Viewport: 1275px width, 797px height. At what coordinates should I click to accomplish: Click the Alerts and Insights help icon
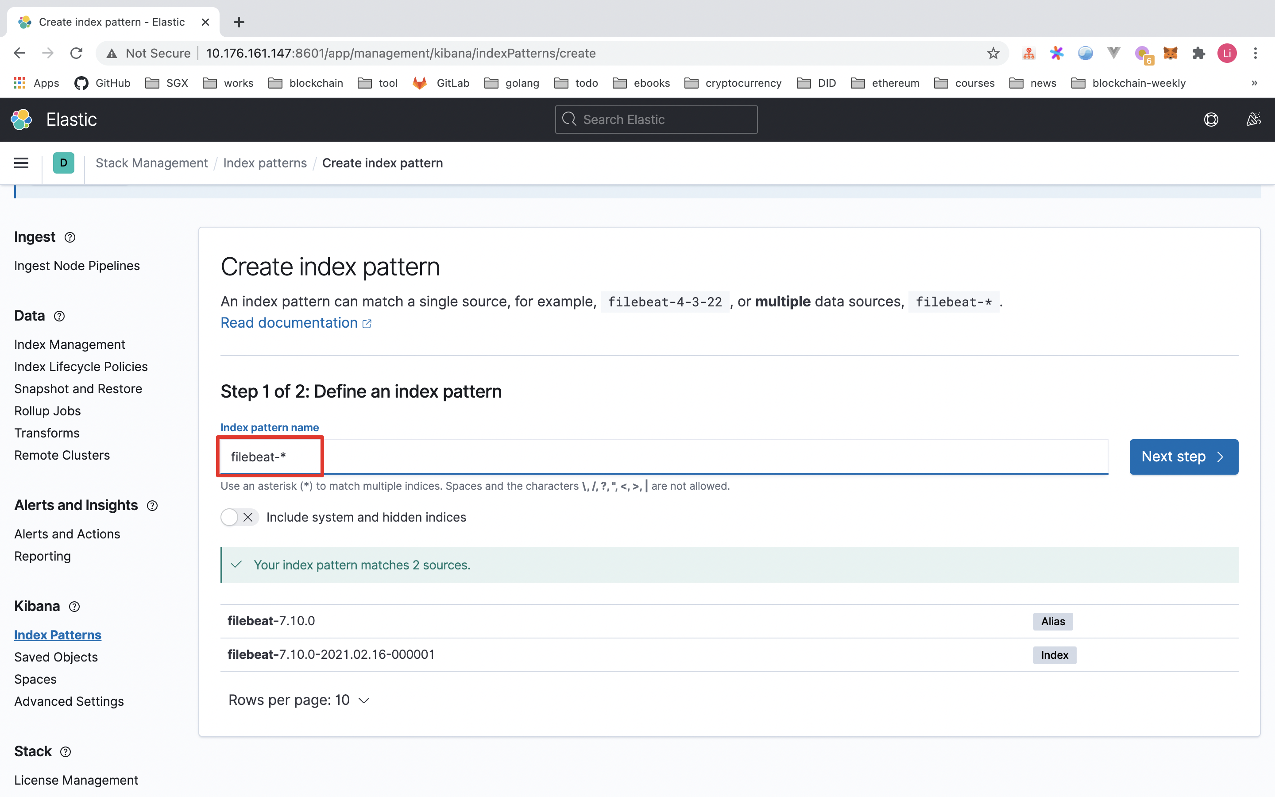coord(152,506)
